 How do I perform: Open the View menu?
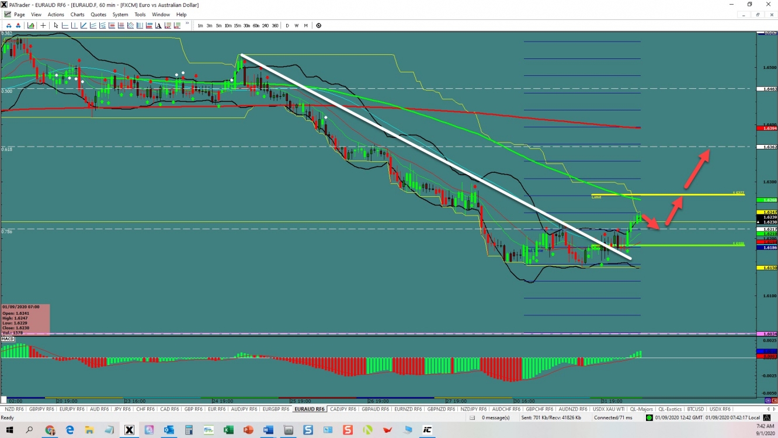point(36,15)
